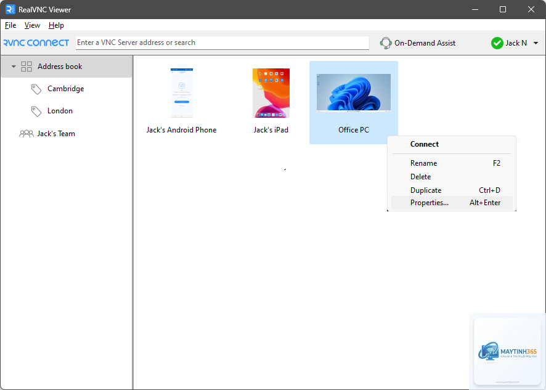Click the green signed-in checkmark icon

[497, 43]
